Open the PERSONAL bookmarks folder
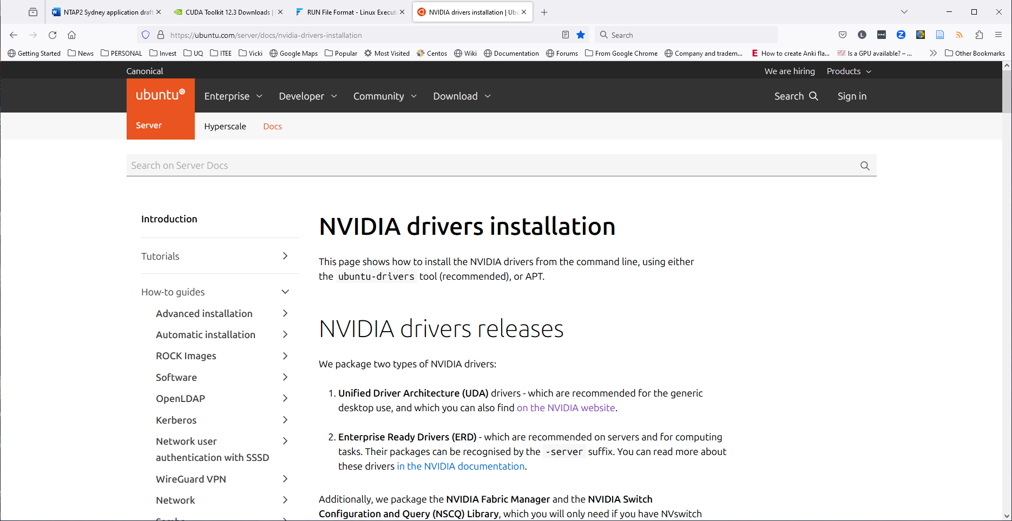Image resolution: width=1012 pixels, height=521 pixels. tap(121, 53)
